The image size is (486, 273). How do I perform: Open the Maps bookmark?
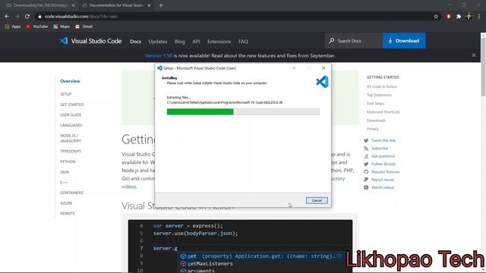[x=62, y=27]
